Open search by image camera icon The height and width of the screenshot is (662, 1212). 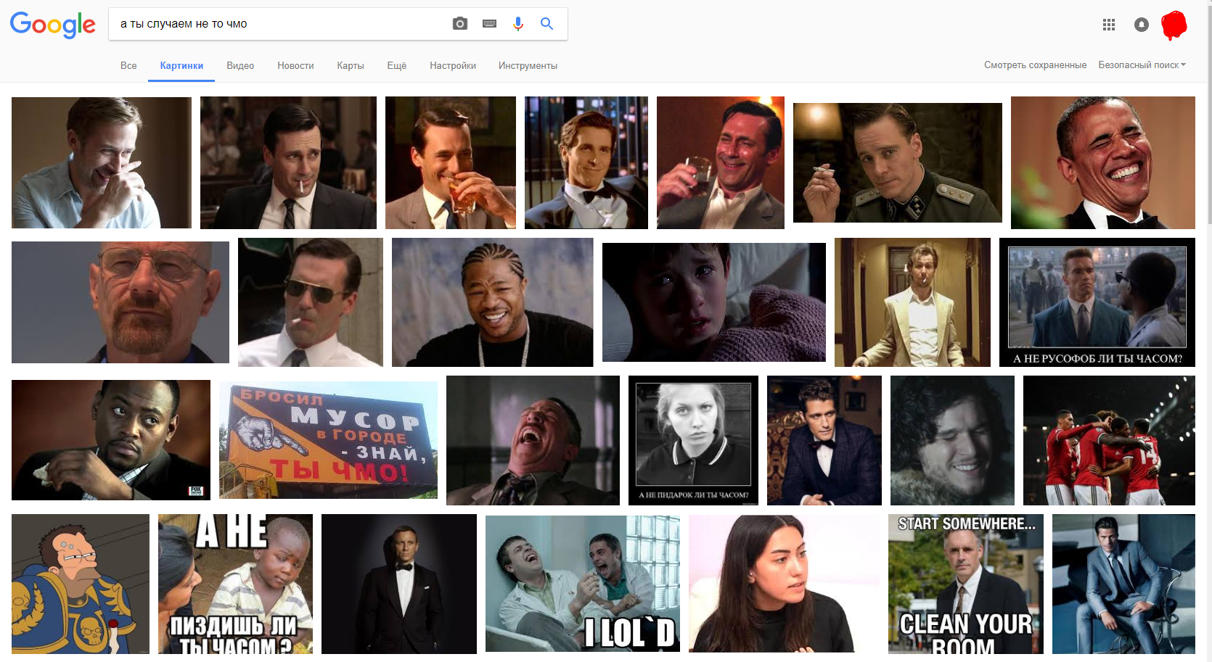click(460, 24)
